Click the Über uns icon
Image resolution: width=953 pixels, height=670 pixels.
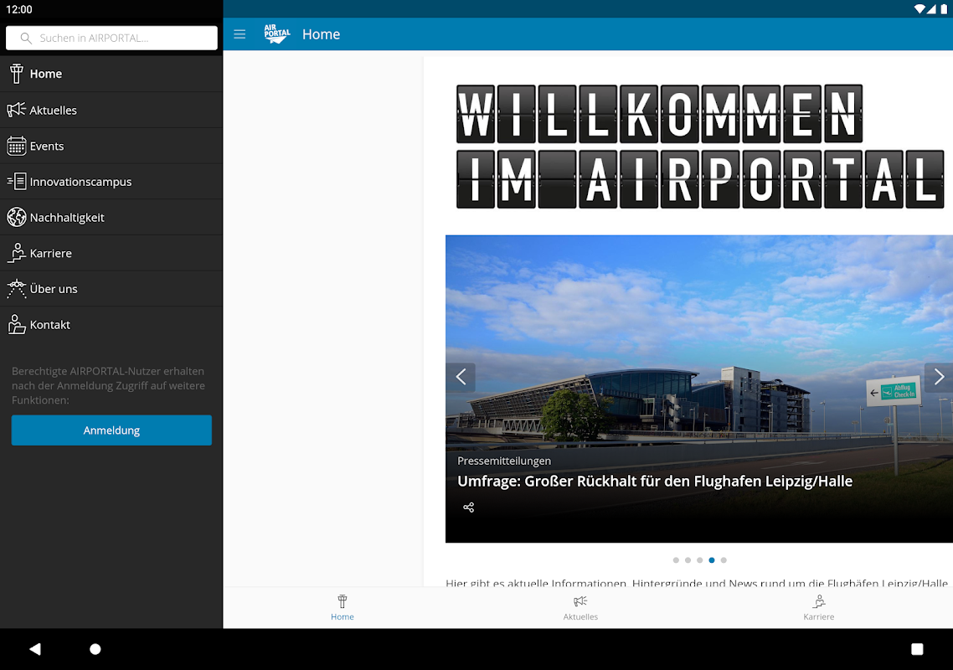pyautogui.click(x=17, y=289)
